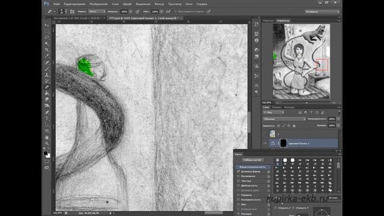Select the Pen tool
This screenshot has width=384, height=216.
click(47, 112)
